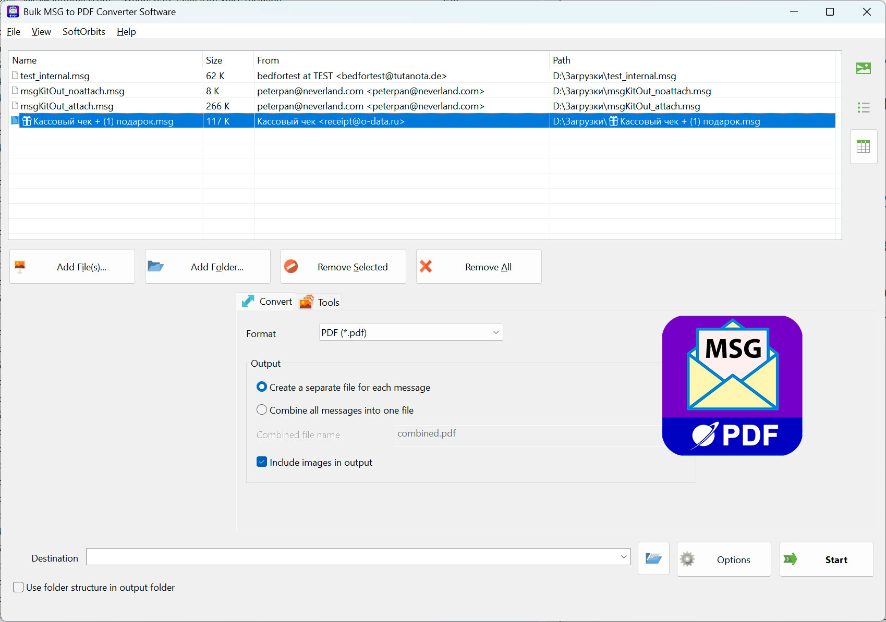886x622 pixels.
Task: Open the Options button
Action: click(x=724, y=559)
